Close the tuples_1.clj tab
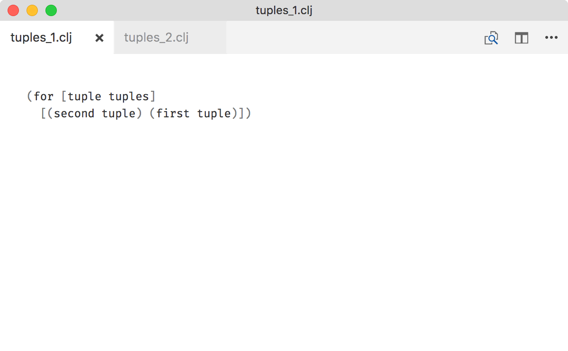 [x=99, y=38]
